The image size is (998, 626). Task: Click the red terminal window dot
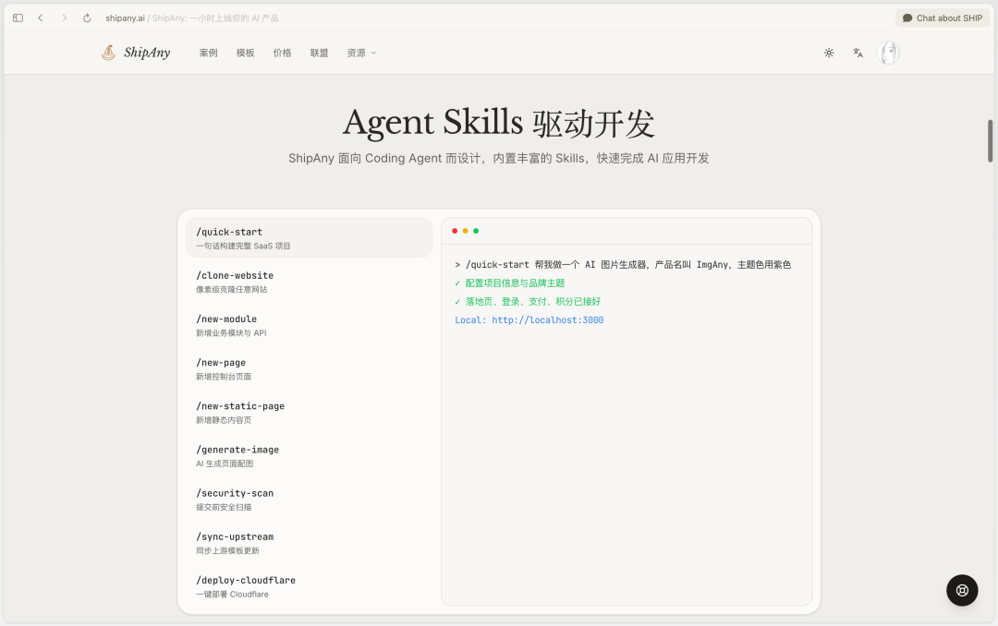point(455,231)
